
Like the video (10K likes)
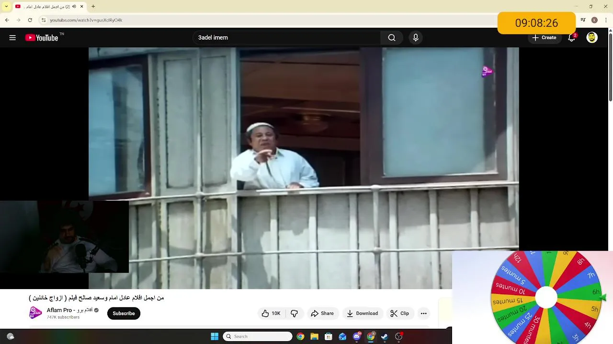271,313
